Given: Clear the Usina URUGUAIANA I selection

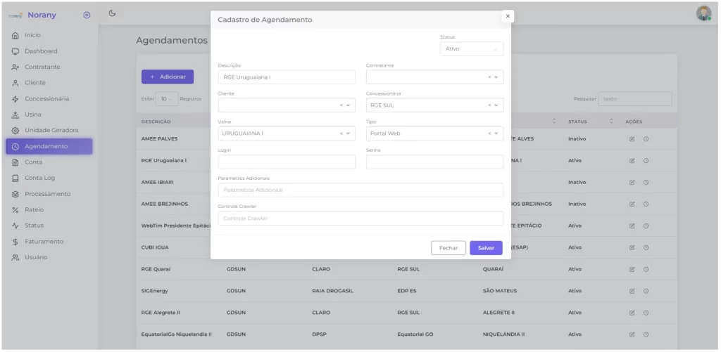Looking at the screenshot, I should [341, 133].
